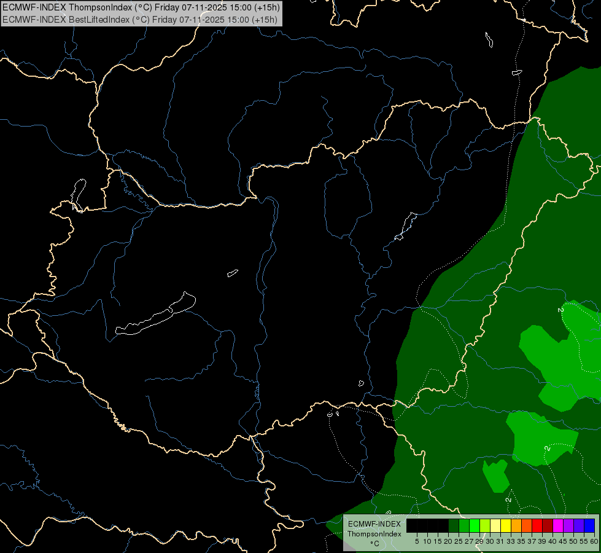The image size is (601, 553).
Task: Select the bright green 27–29 legend swatch
Action: [x=475, y=526]
